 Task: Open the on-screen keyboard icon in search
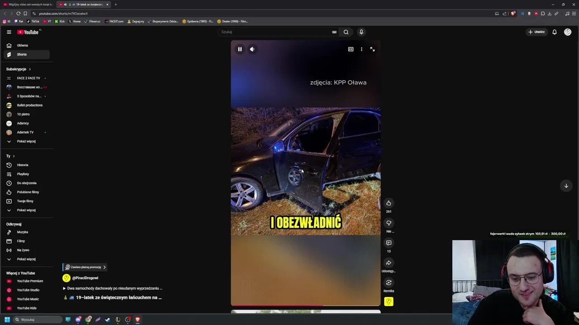(x=334, y=32)
